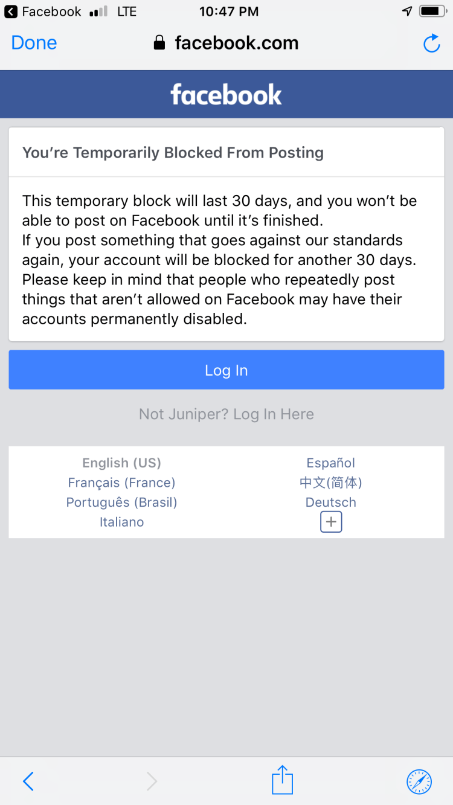Reload the page with the refresh icon

click(431, 43)
